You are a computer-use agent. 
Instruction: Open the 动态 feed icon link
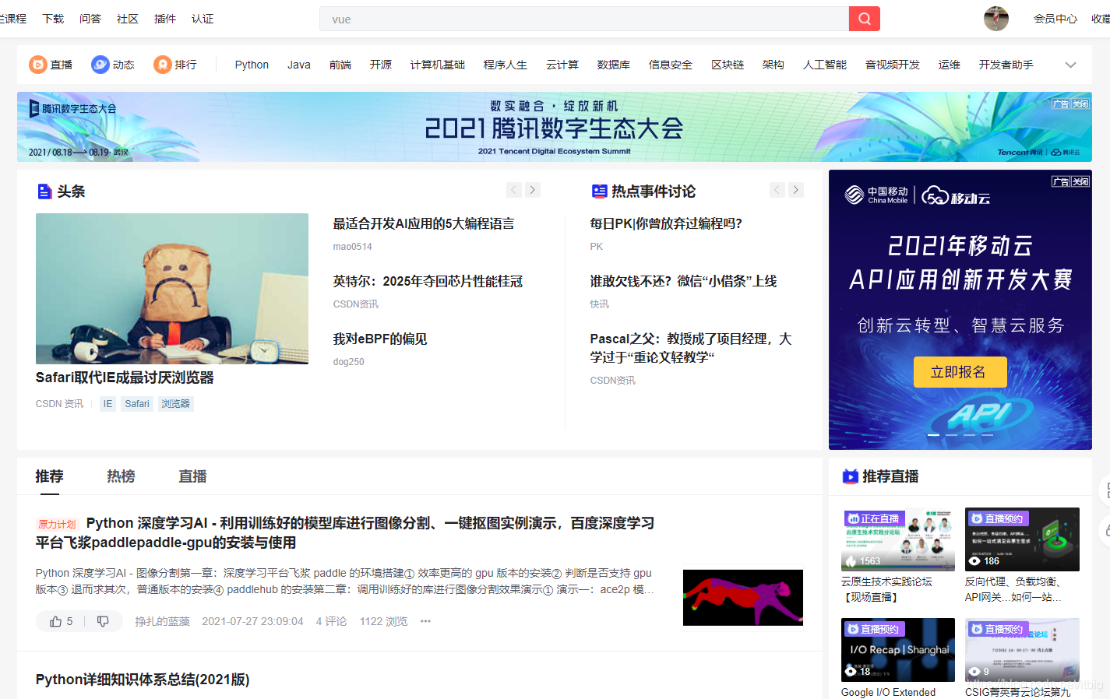[x=113, y=65]
